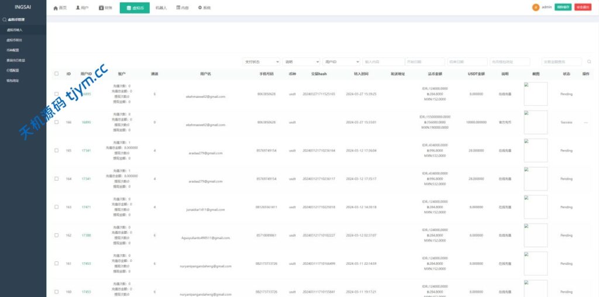
Task: Switch to the 机器人 top navigation tab
Action: click(161, 8)
